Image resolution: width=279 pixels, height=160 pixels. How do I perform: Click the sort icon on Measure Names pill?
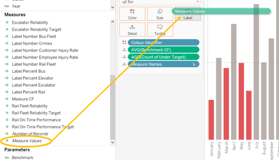click(x=194, y=64)
